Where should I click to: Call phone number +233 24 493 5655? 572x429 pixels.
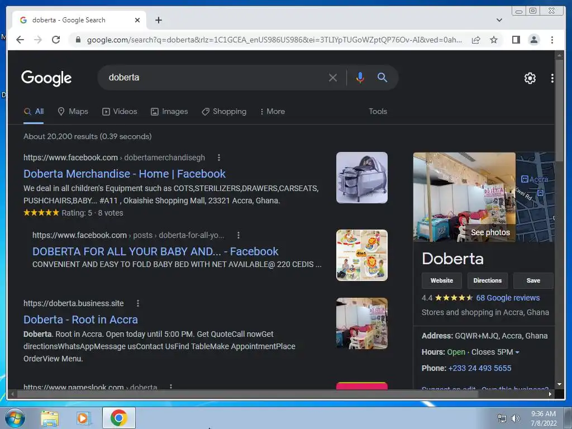pyautogui.click(x=479, y=368)
